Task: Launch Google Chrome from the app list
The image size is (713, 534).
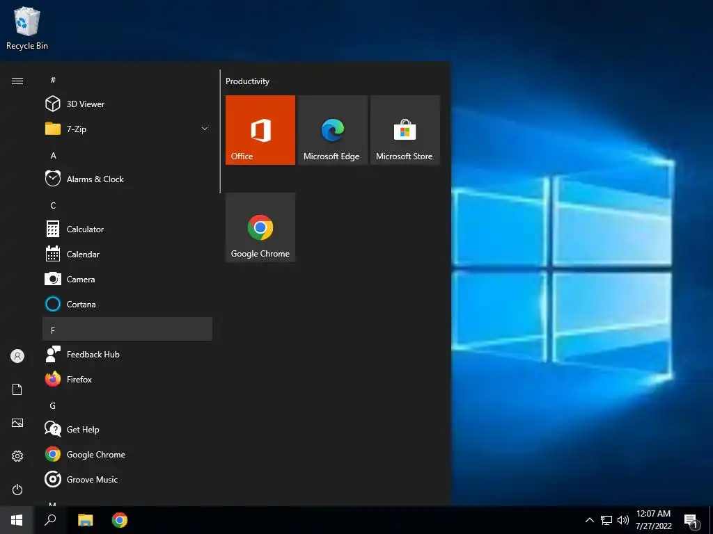Action: click(127, 455)
